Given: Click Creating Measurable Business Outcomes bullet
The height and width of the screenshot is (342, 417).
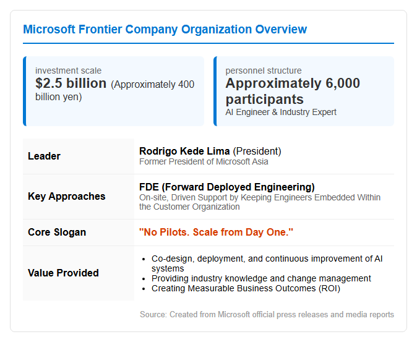Looking at the screenshot, I should pos(246,288).
